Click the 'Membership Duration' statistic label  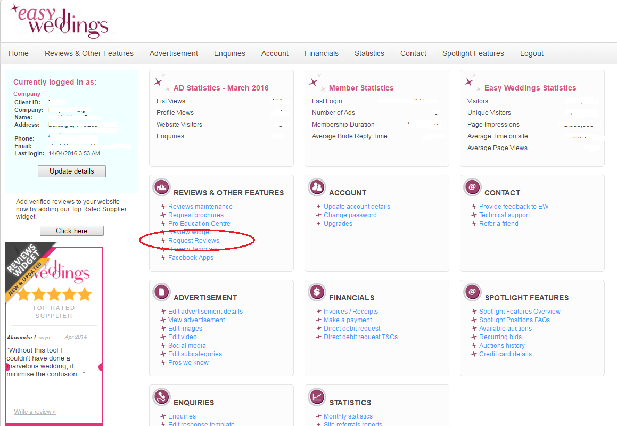point(343,125)
